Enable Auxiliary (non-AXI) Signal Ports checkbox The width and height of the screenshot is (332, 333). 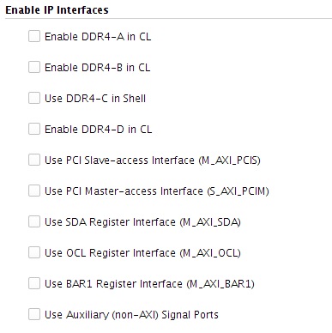pos(34,314)
